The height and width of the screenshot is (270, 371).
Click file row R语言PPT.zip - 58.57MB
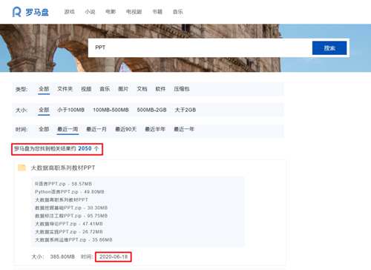click(x=63, y=184)
